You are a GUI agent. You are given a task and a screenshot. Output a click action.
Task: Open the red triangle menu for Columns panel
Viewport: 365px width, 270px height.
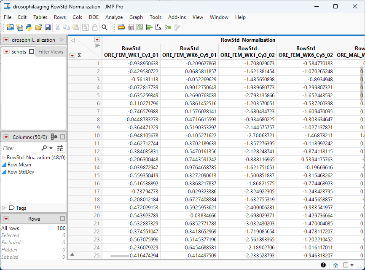click(x=5, y=136)
